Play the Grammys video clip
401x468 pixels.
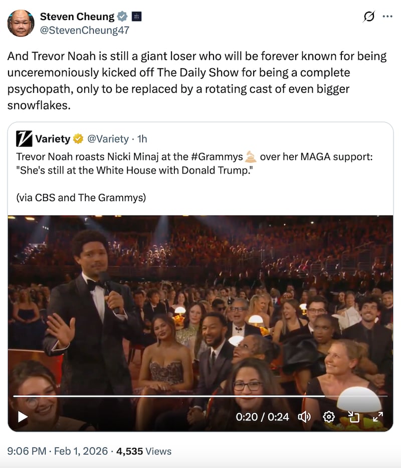click(23, 416)
